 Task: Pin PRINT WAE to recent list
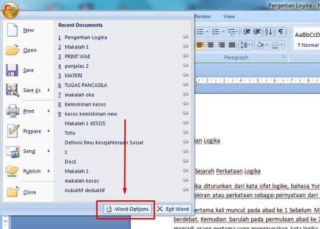tap(185, 56)
